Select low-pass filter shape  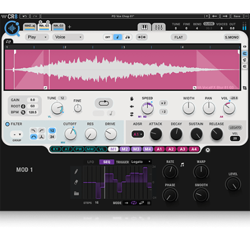pos(34,131)
